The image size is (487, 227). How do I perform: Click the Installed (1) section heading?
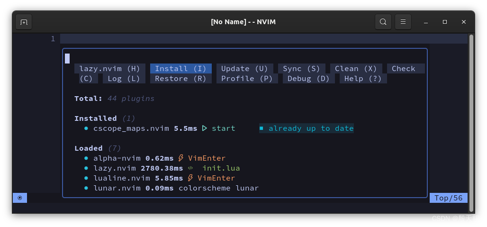pyautogui.click(x=105, y=118)
